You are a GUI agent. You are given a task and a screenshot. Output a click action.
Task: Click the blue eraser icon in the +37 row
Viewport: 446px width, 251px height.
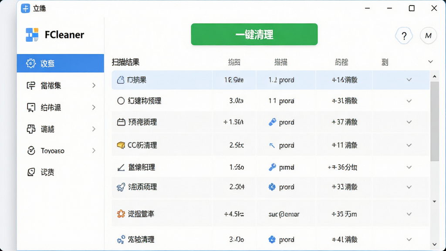coord(272,122)
